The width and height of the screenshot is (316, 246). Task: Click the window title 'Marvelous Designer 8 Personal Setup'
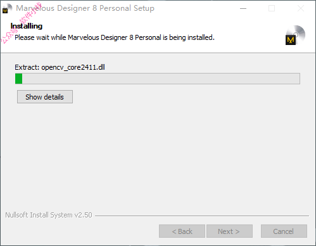(x=85, y=8)
